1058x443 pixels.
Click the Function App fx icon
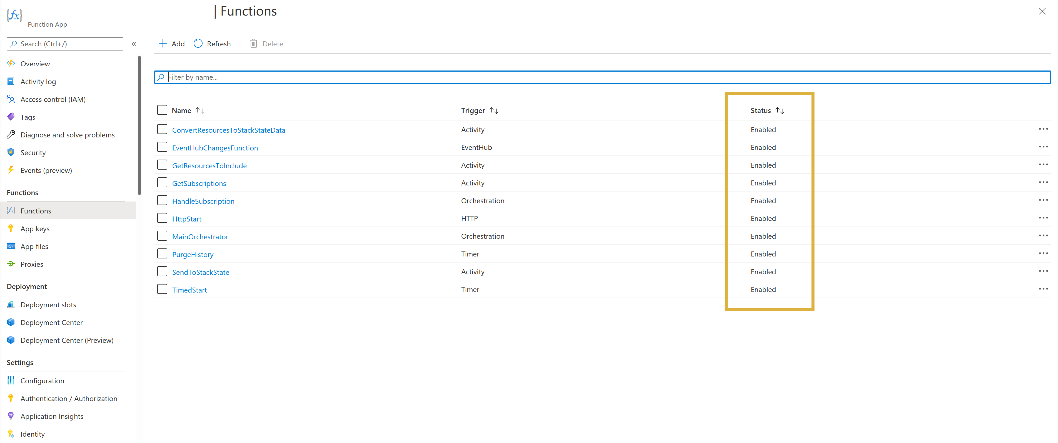click(14, 15)
